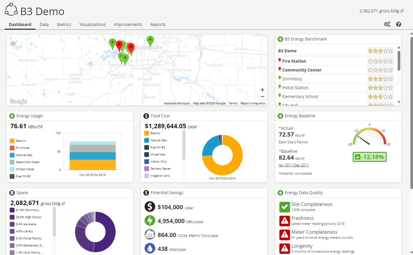The image size is (413, 255).
Task: Click the Total Cost dollar icon
Action: click(x=146, y=116)
